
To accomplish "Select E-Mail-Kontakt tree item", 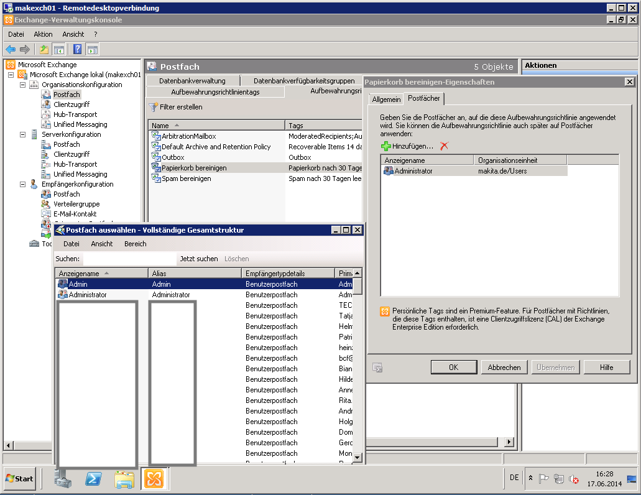I will pos(75,214).
